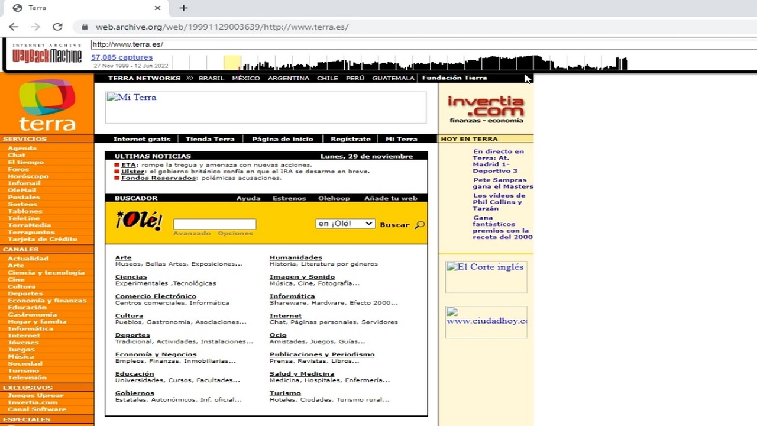Image resolution: width=757 pixels, height=426 pixels.
Task: Click the Wayback Machine URL field
Action: point(423,44)
